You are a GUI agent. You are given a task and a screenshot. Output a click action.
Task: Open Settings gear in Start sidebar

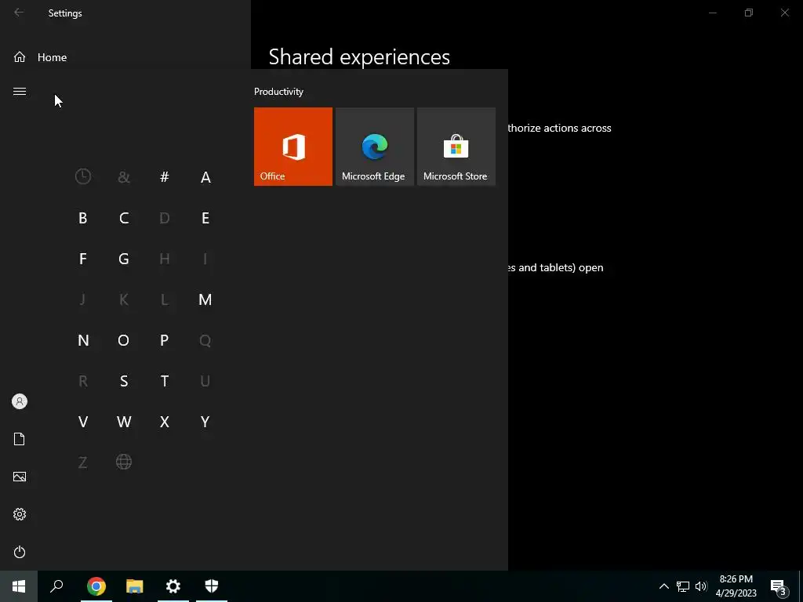20,514
